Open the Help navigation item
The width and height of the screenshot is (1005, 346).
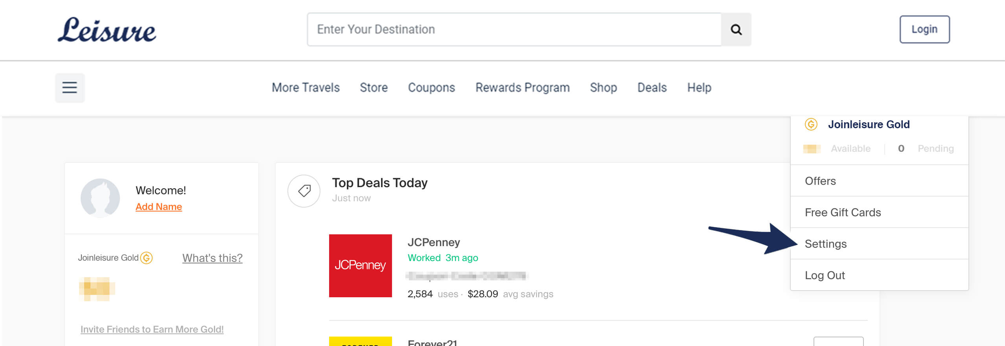(699, 87)
